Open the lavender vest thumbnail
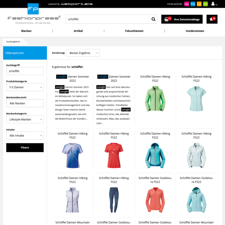This screenshot has height=225, width=225. (72, 200)
